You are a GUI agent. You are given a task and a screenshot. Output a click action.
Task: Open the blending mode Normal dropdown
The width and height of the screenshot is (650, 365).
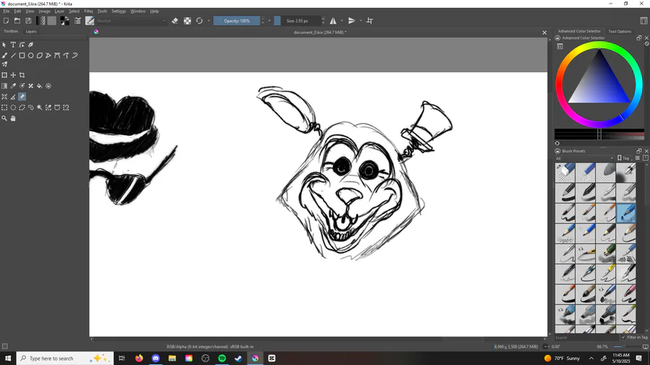[x=131, y=21]
